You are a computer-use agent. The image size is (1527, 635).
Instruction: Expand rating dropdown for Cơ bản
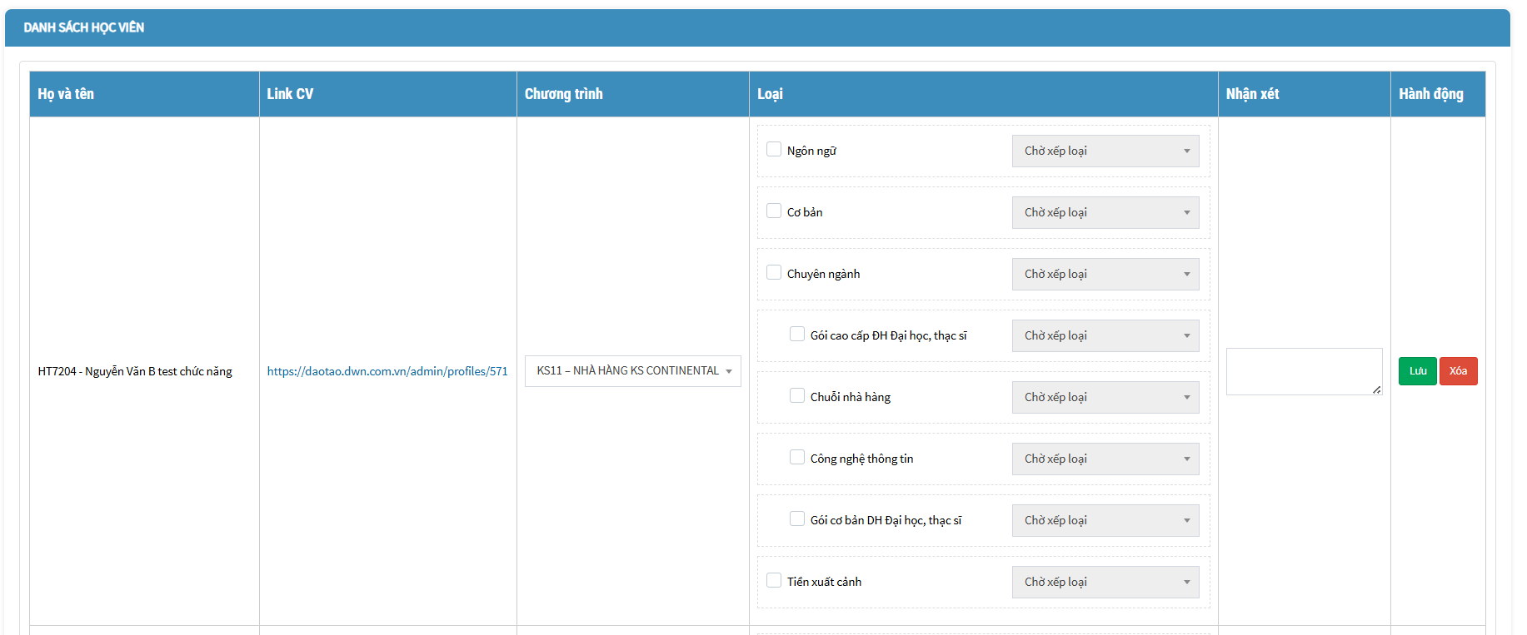(x=1105, y=213)
